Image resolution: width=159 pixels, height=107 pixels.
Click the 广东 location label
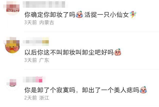(44, 60)
